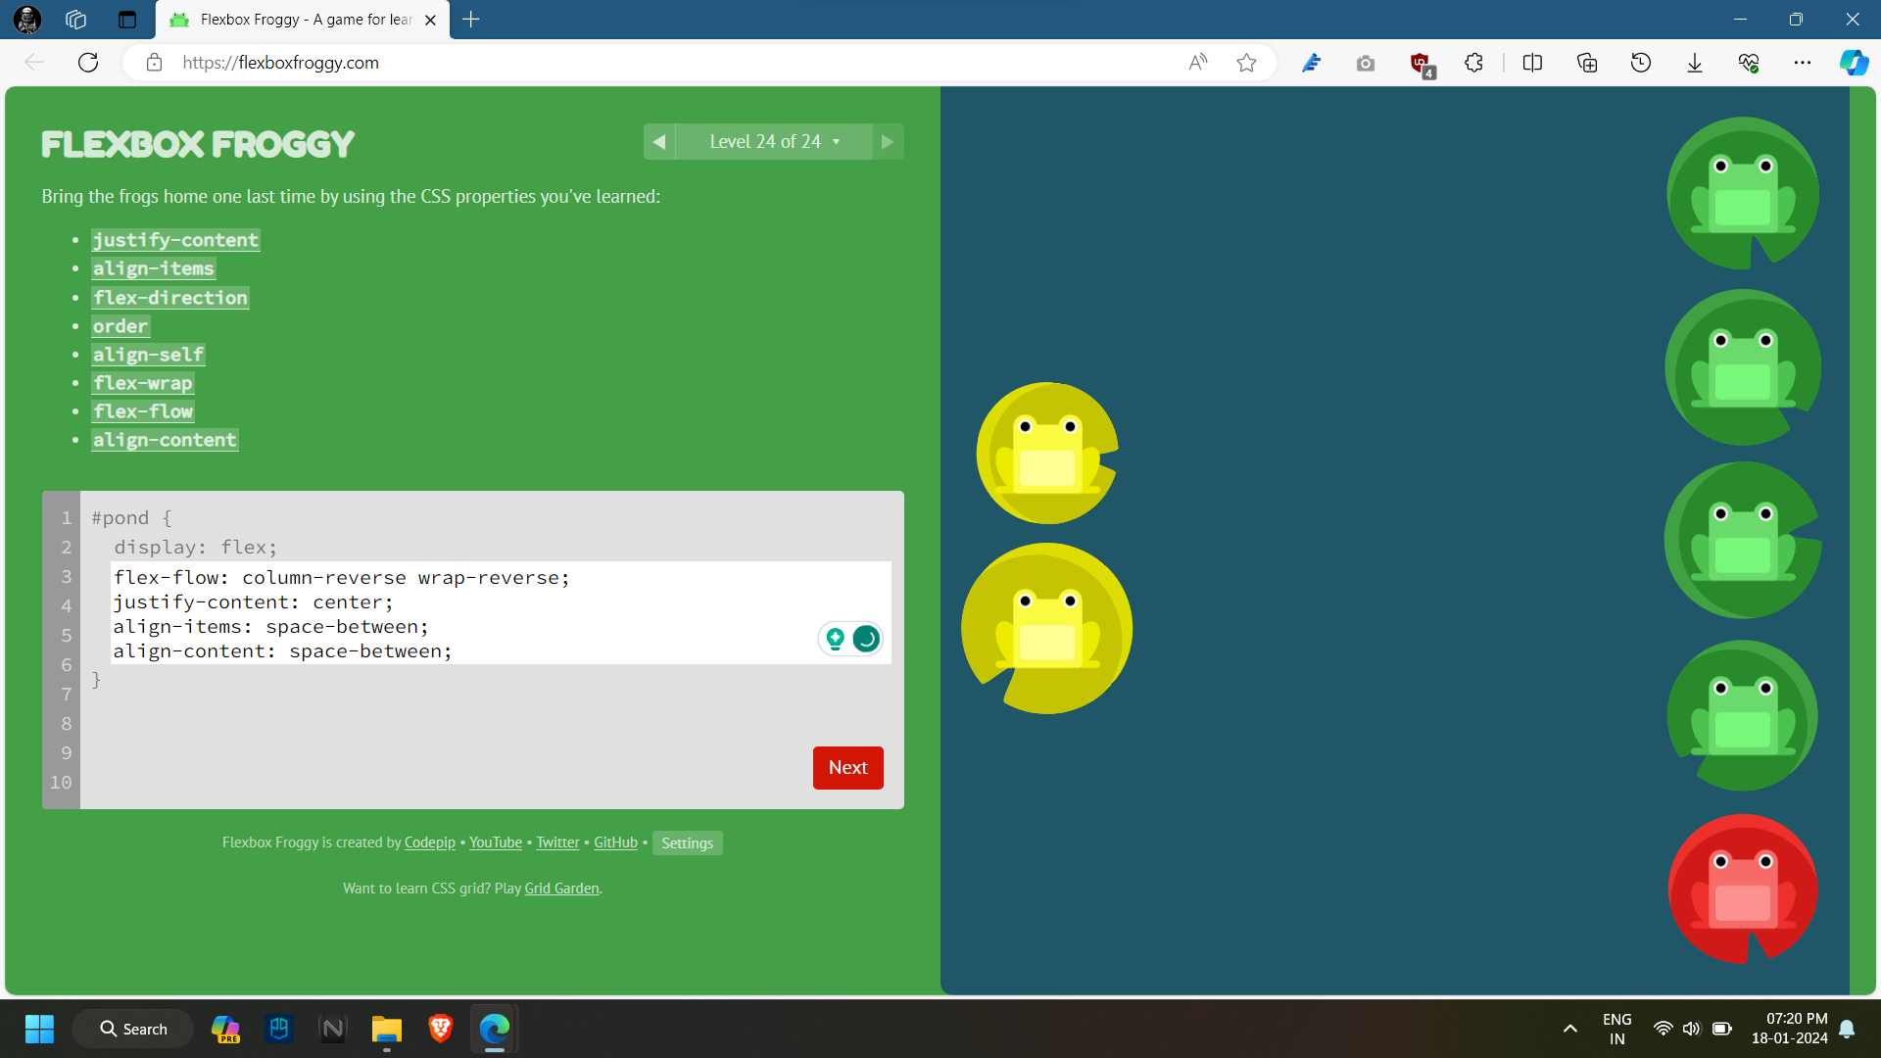The image size is (1881, 1058).
Task: Click the Grammarly lightbulb icon in editor
Action: (835, 639)
